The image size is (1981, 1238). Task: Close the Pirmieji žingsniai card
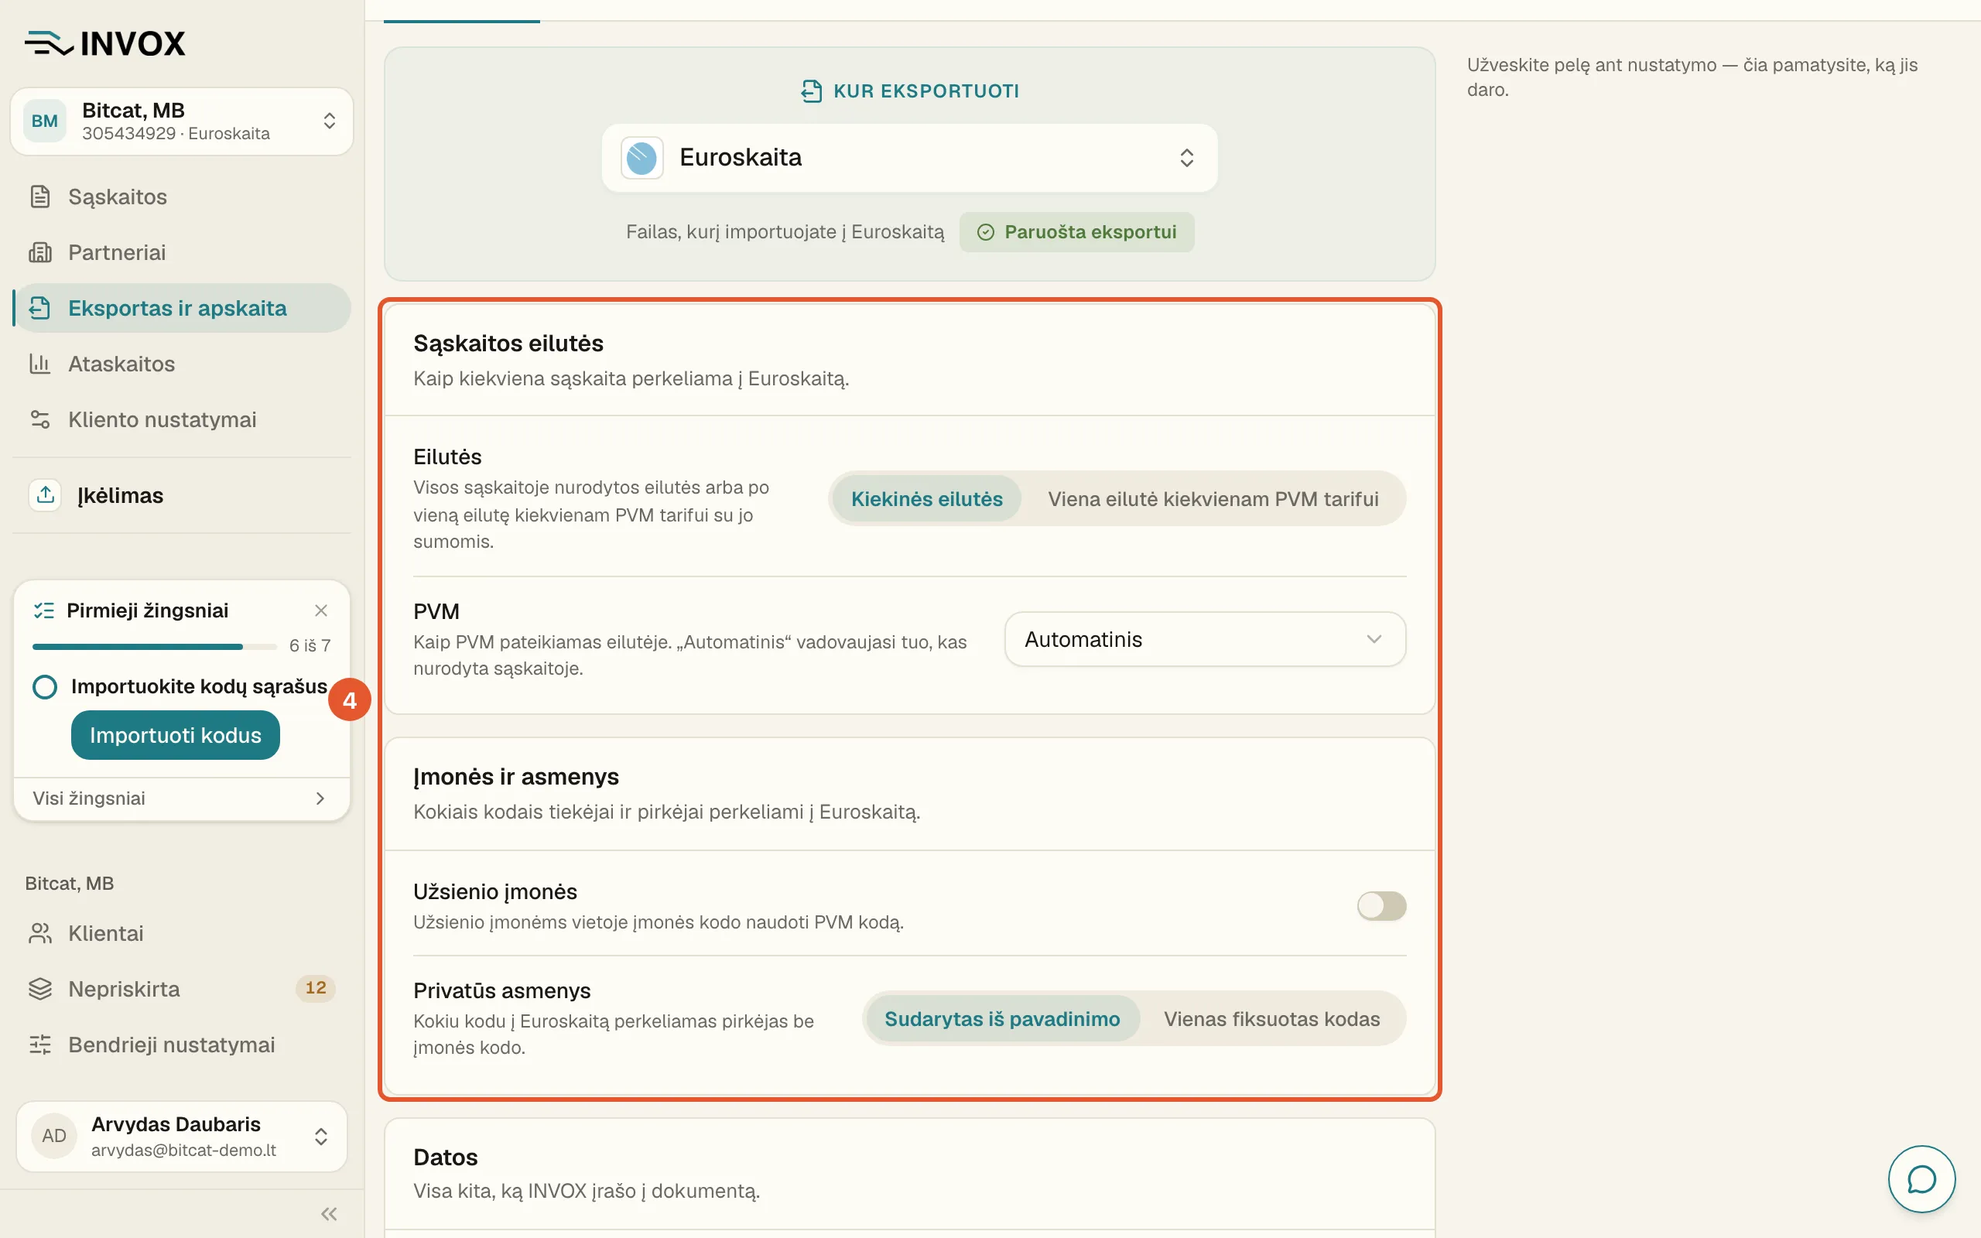click(321, 610)
